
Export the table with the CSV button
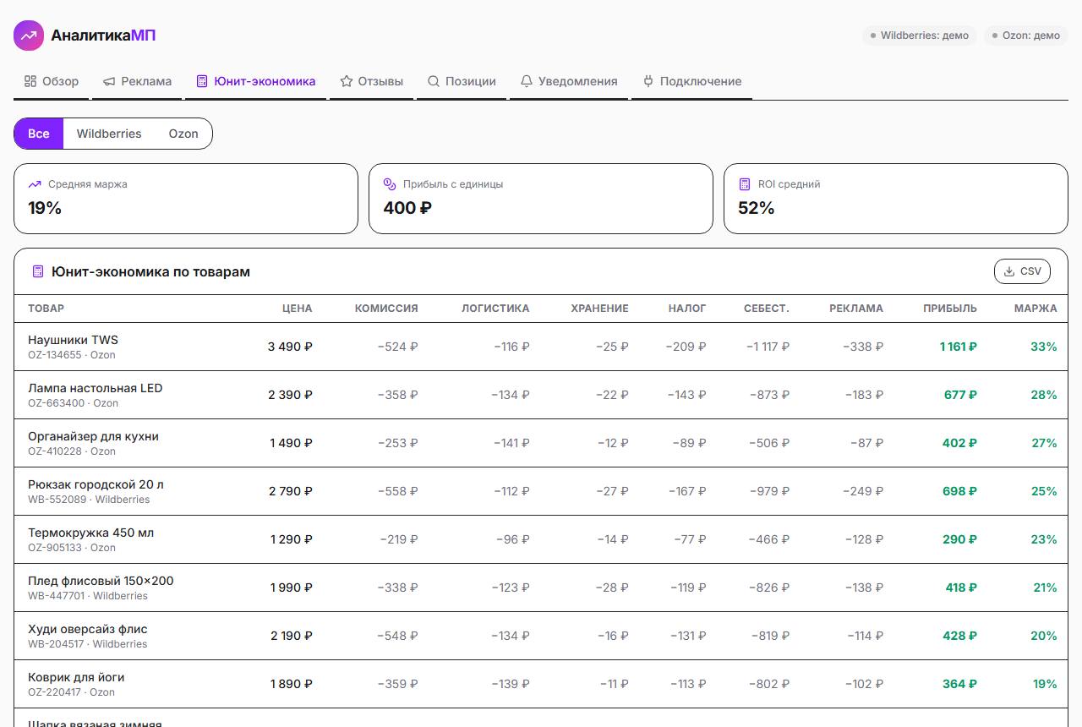[1023, 271]
